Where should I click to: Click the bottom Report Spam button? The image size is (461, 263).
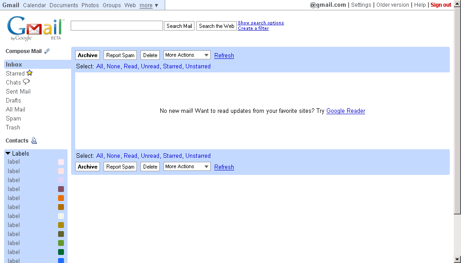(x=120, y=167)
